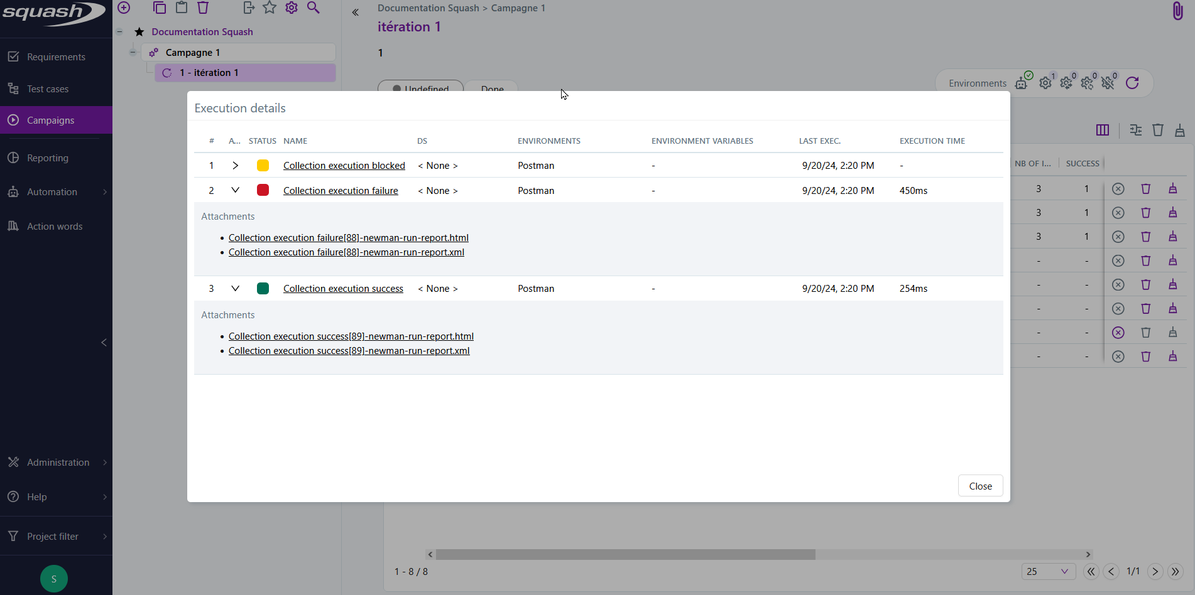Open the automation robot environments status

point(1021,82)
